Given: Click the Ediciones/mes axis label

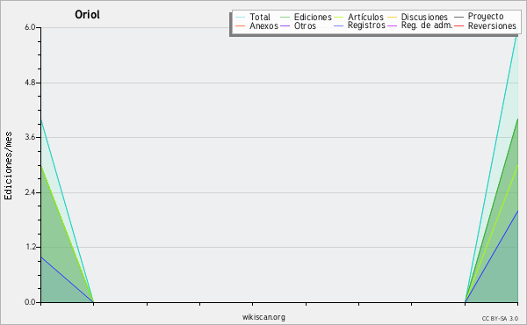Looking at the screenshot, I should point(8,166).
